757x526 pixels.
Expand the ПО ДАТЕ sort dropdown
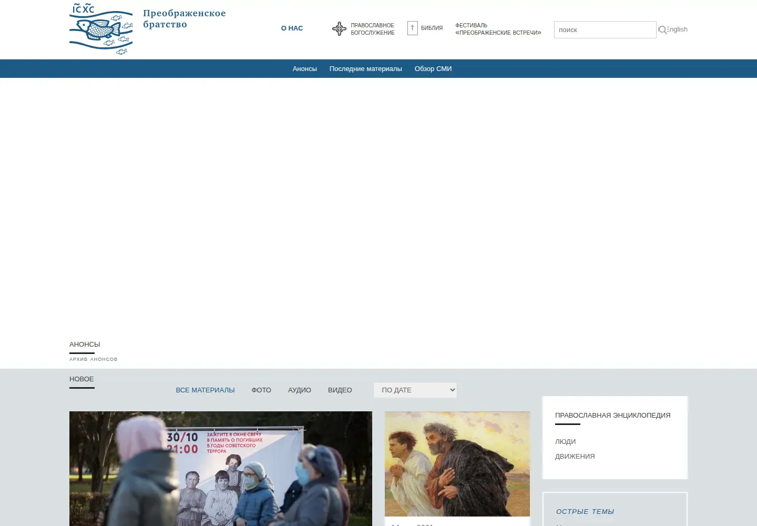(415, 390)
